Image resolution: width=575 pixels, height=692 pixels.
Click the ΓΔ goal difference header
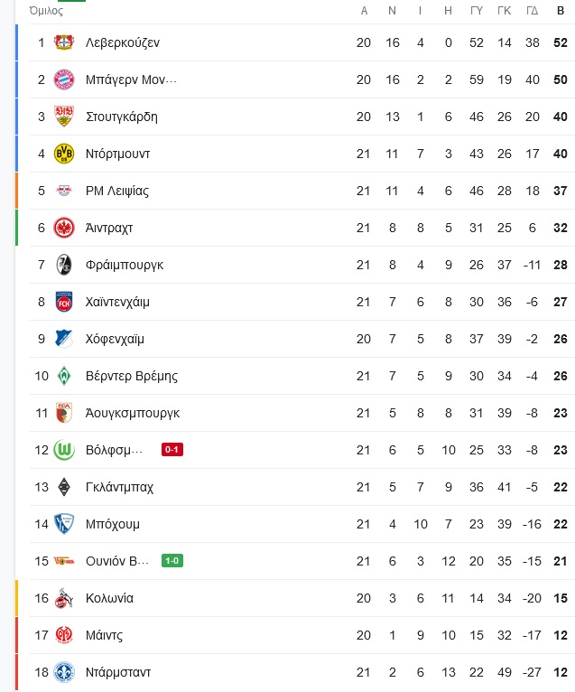coord(533,11)
